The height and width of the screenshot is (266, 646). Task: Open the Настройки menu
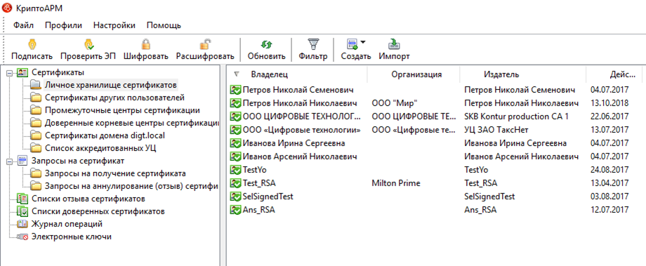[114, 25]
